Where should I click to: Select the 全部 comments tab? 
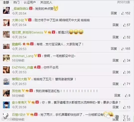pos(6,2)
